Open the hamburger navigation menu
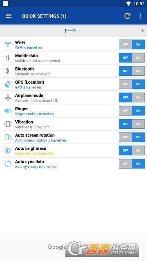 (x=9, y=16)
